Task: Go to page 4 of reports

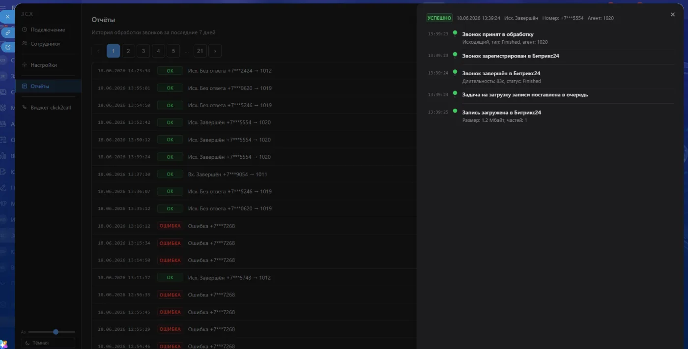Action: click(x=158, y=51)
